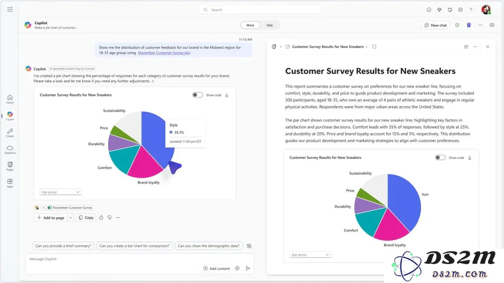504x283 pixels.
Task: Open page panel more options ellipsis
Action: point(475,46)
